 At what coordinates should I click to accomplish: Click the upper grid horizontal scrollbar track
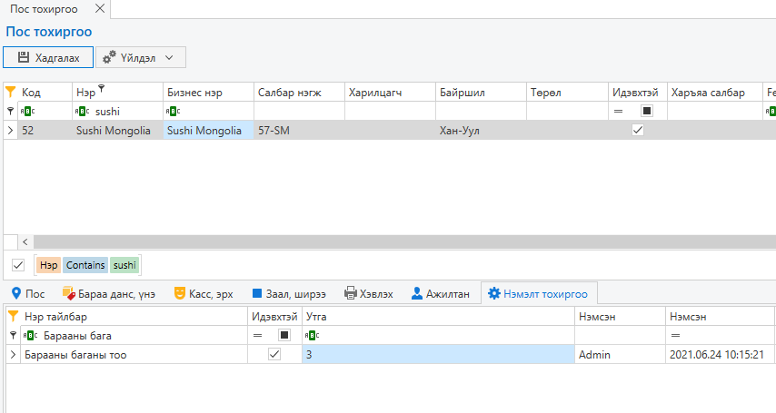(404, 241)
